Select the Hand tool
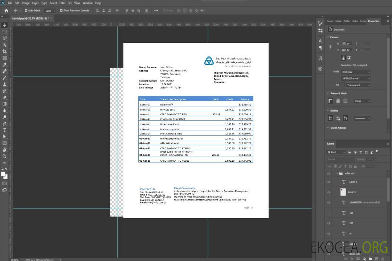This screenshot has width=392, height=261. (x=4, y=150)
